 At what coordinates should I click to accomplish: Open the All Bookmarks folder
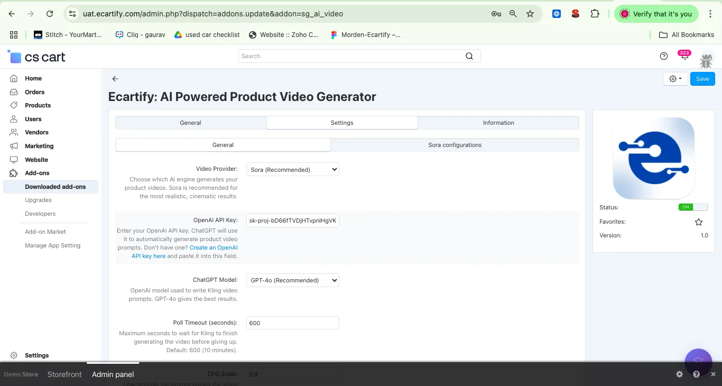click(x=687, y=35)
